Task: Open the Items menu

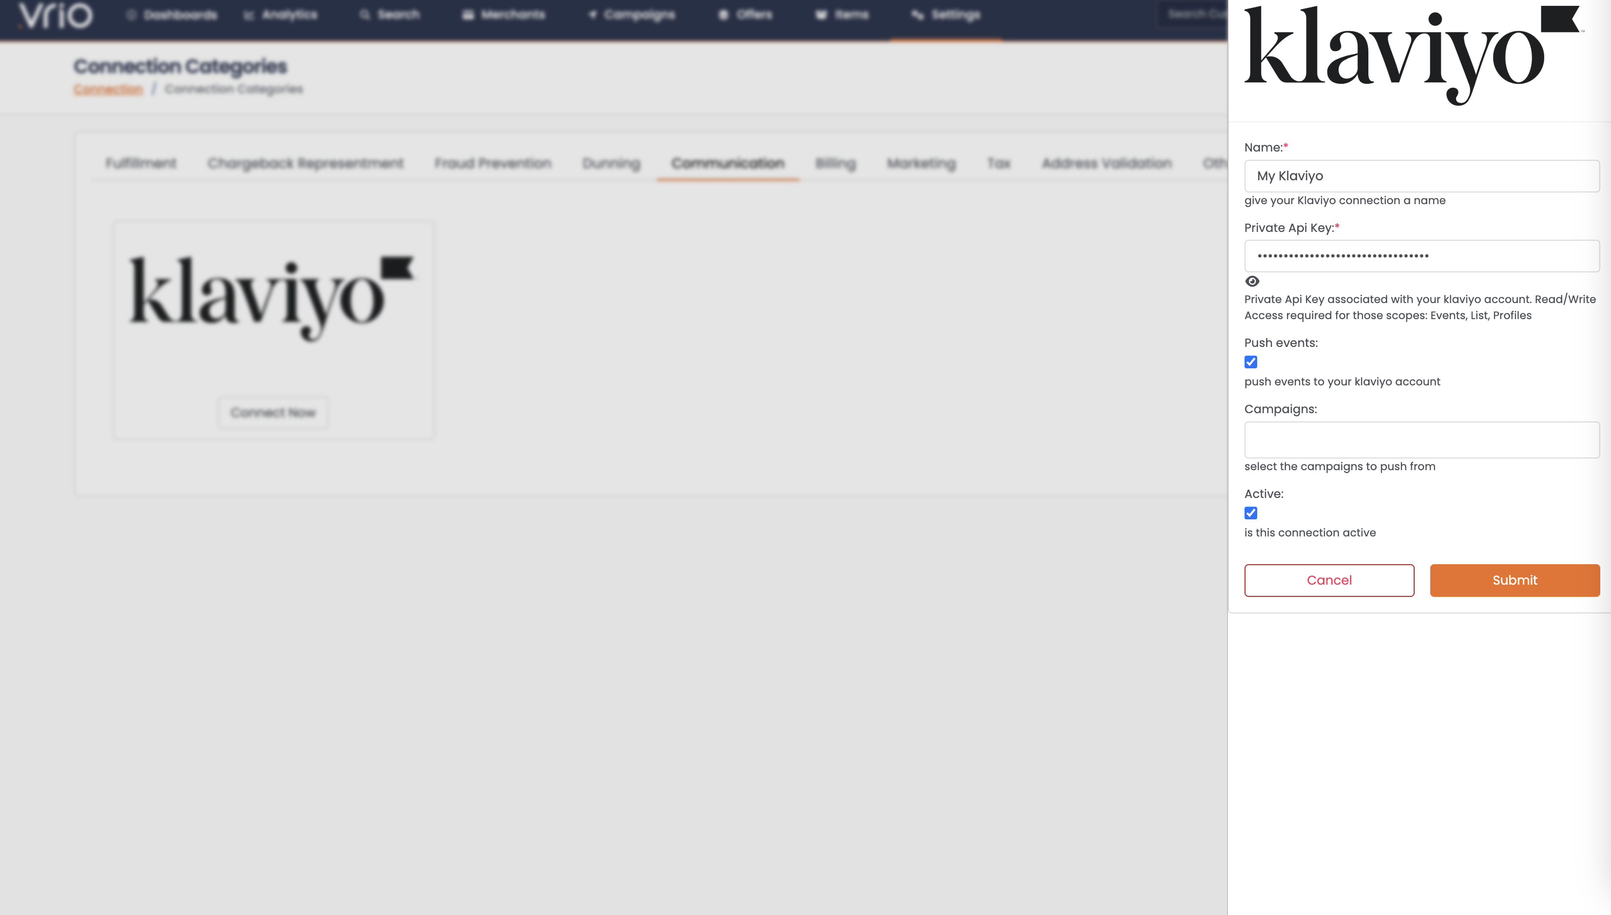Action: pyautogui.click(x=842, y=15)
